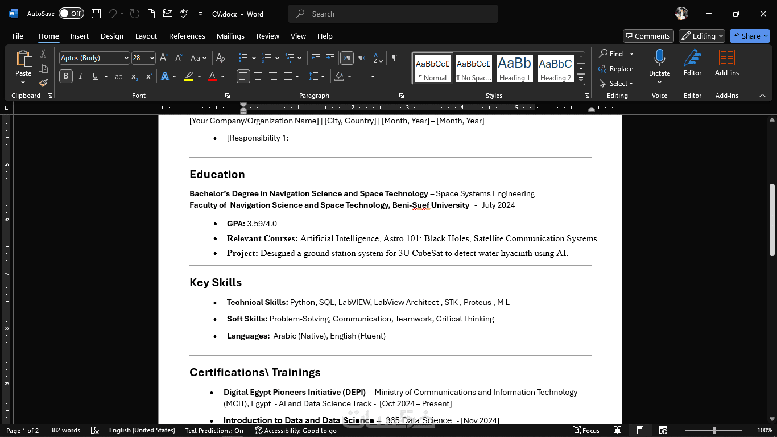777x437 pixels.
Task: Open the References tab
Action: (x=187, y=36)
